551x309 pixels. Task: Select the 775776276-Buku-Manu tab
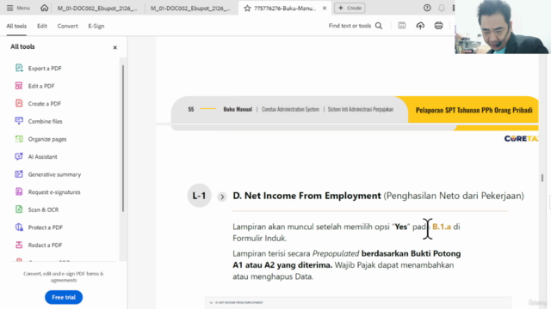coord(285,8)
